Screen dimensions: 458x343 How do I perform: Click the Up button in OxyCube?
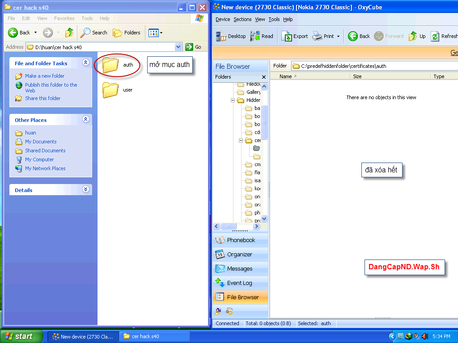pos(417,36)
